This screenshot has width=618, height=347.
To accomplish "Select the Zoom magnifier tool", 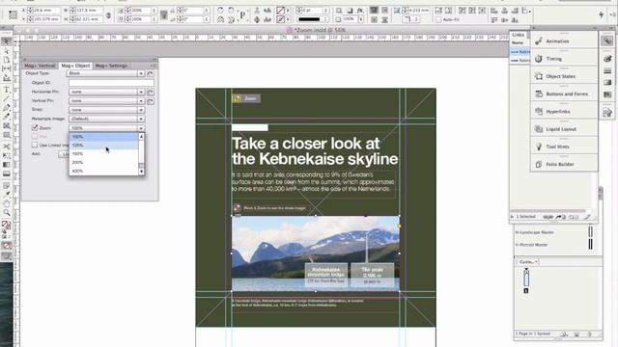I will (7, 213).
